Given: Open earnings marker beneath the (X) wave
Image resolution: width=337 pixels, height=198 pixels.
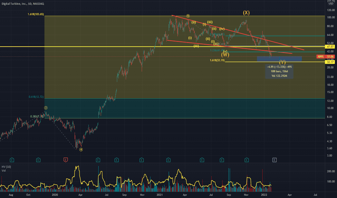Looking at the screenshot, I should [247, 160].
